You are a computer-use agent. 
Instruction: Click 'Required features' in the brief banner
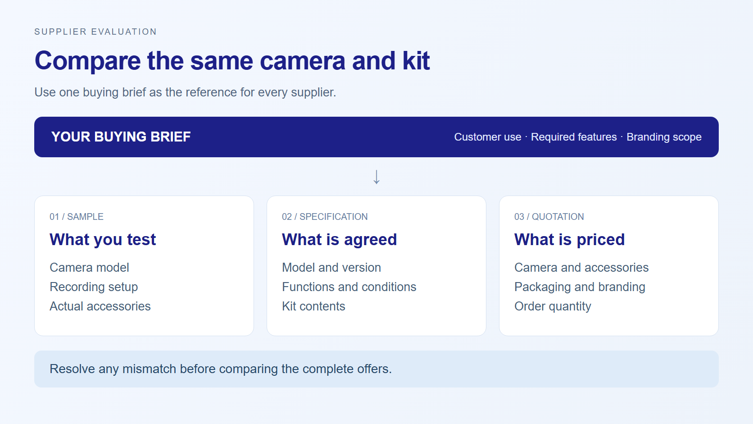click(574, 137)
